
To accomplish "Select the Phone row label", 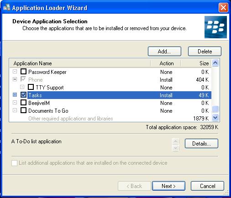I will pos(36,80).
